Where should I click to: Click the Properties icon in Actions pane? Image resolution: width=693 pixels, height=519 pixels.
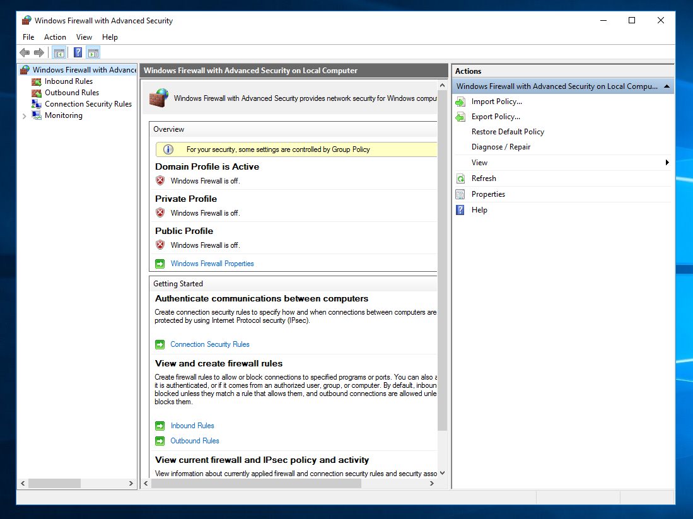460,194
